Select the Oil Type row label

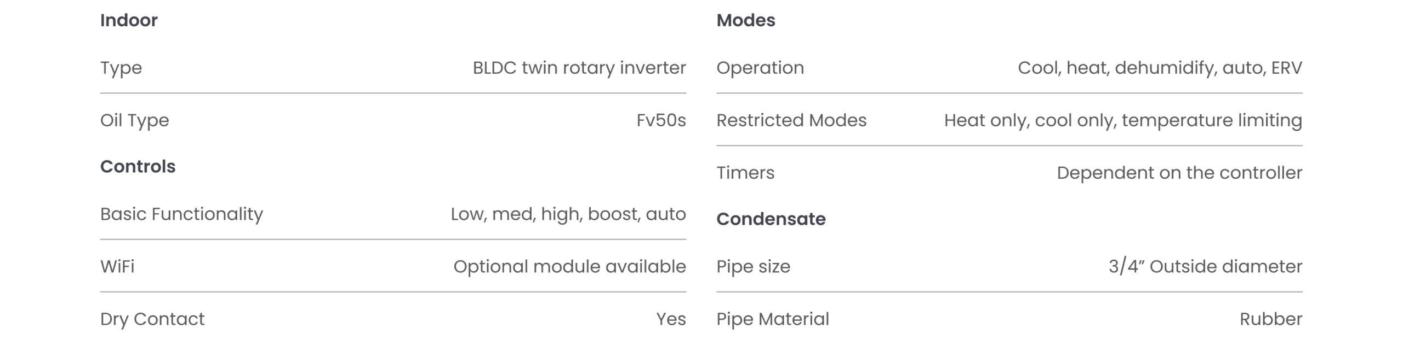click(134, 120)
